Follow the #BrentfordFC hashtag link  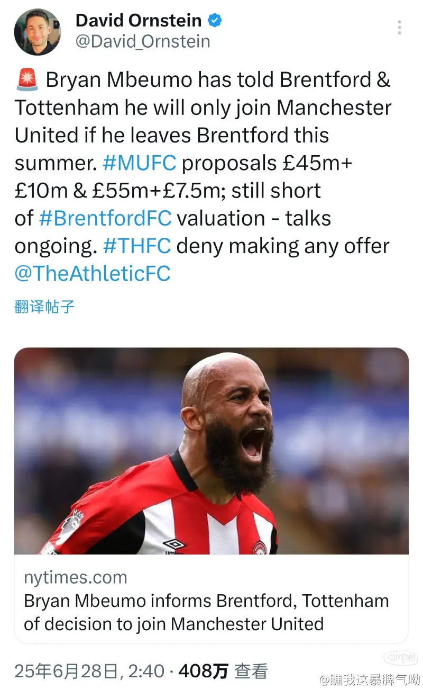tap(105, 218)
